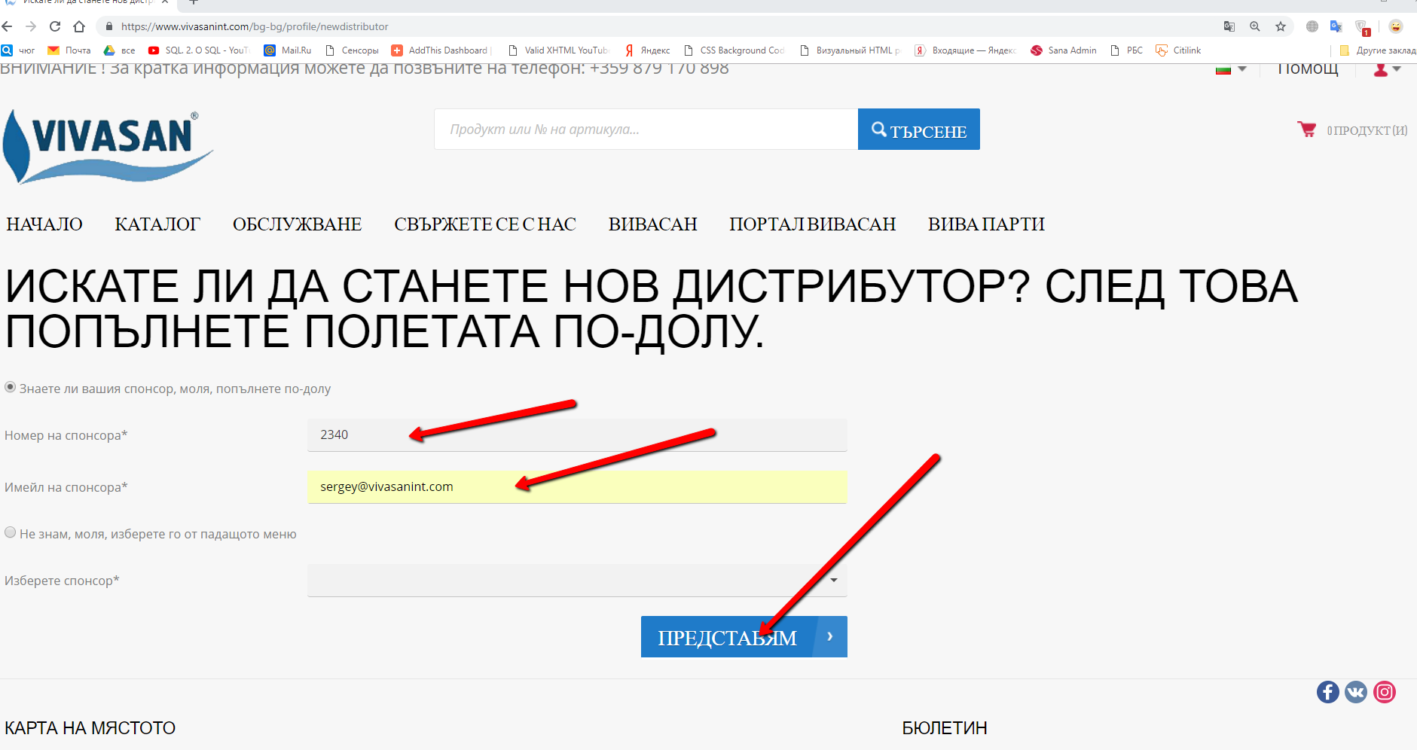Open the CSS Background Code bookmark
The image size is (1417, 750).
coord(734,50)
